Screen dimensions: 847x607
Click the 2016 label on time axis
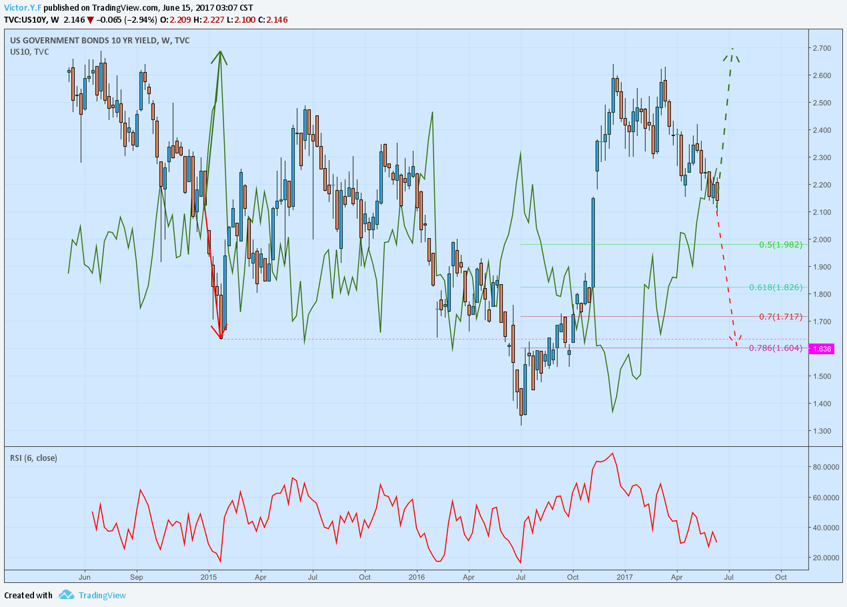coord(416,577)
